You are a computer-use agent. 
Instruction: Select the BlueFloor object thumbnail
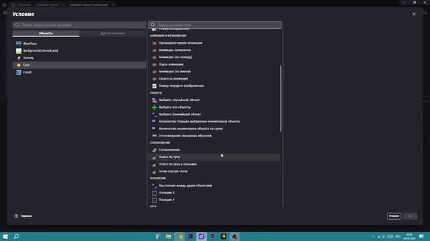click(19, 44)
